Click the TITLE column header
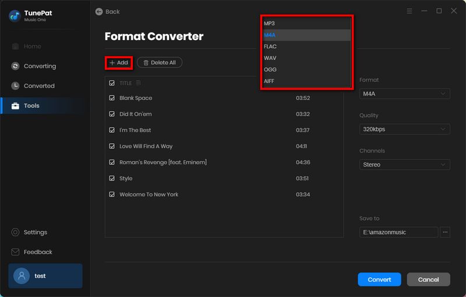Viewport: 466px width, 297px height. pos(125,83)
